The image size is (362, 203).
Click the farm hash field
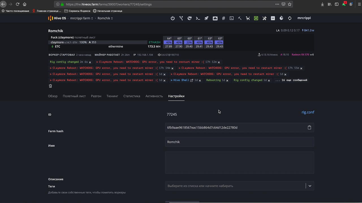[x=240, y=127]
